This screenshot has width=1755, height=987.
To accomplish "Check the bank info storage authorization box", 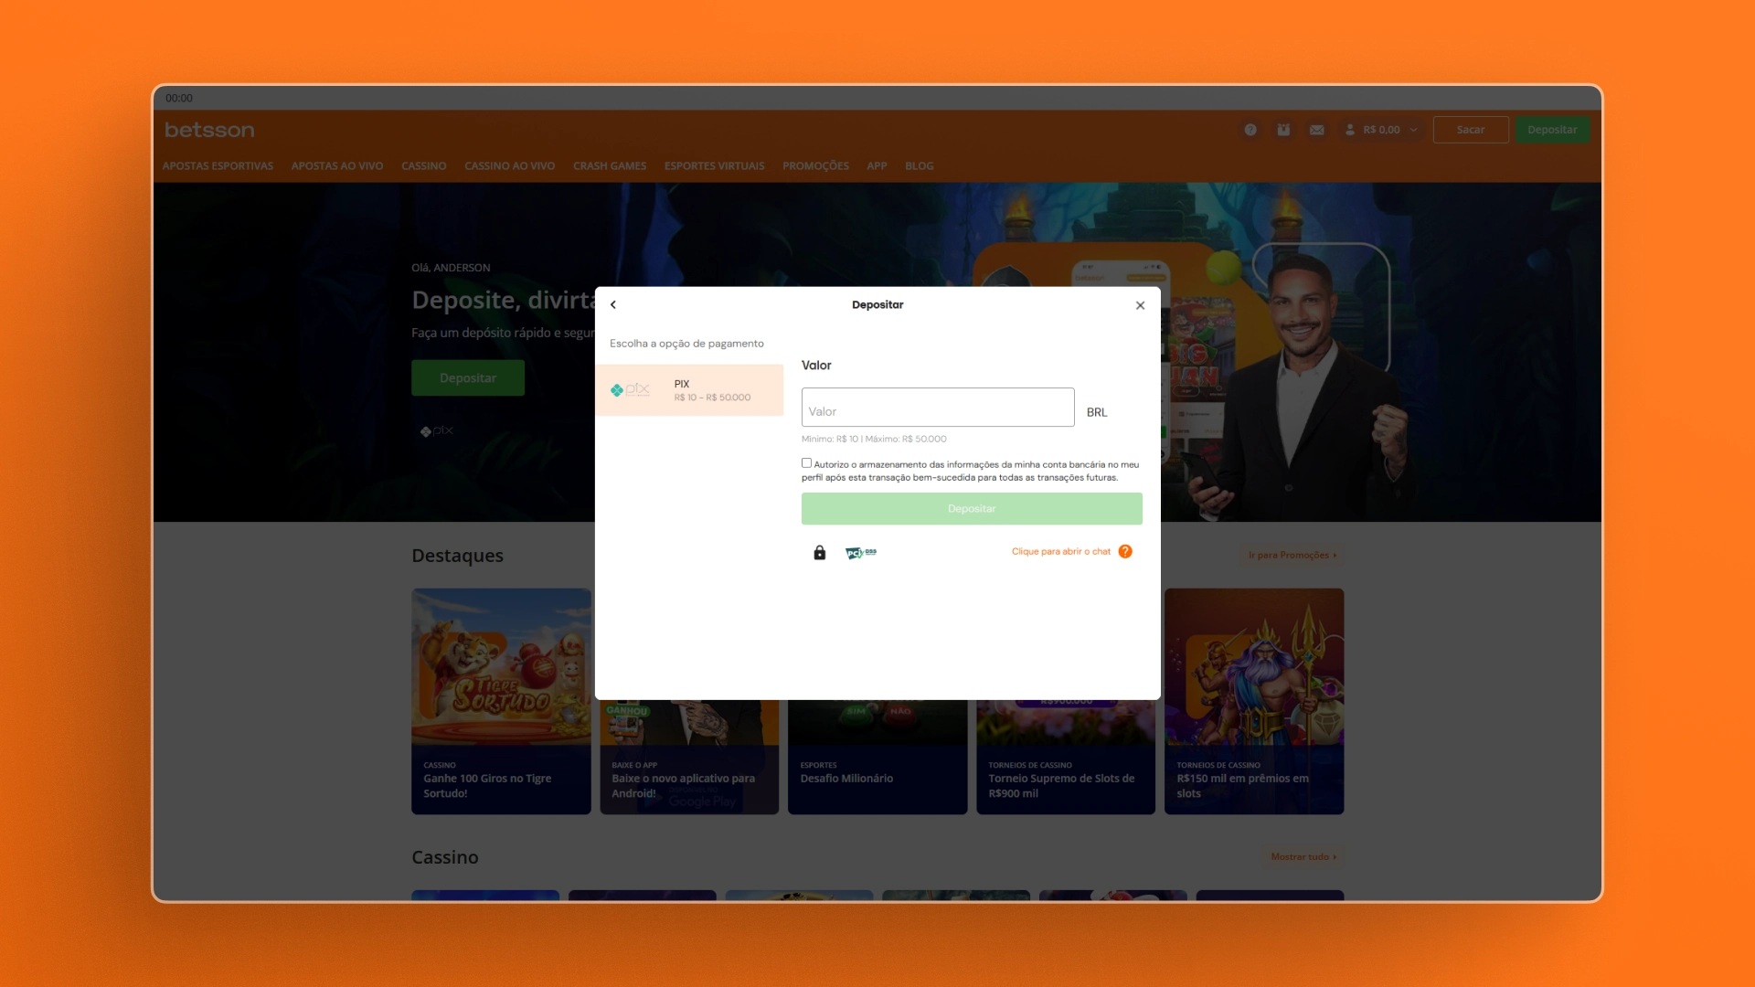I will (x=807, y=463).
